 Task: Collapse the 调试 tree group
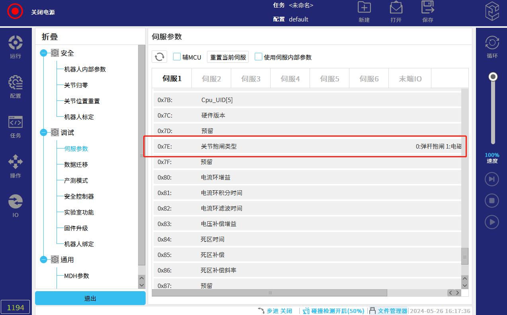pos(44,133)
